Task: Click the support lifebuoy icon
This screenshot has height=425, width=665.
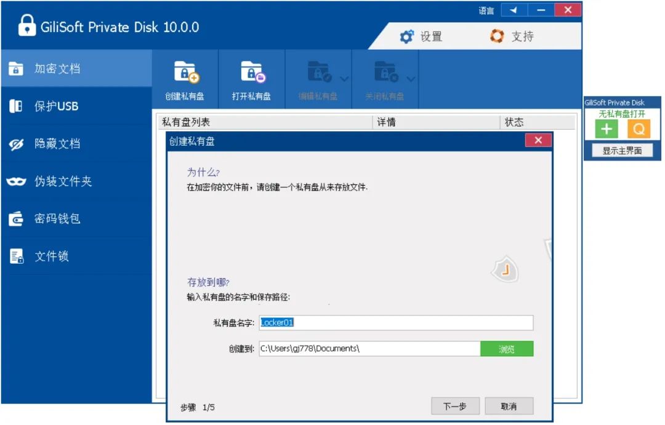Action: pyautogui.click(x=497, y=36)
